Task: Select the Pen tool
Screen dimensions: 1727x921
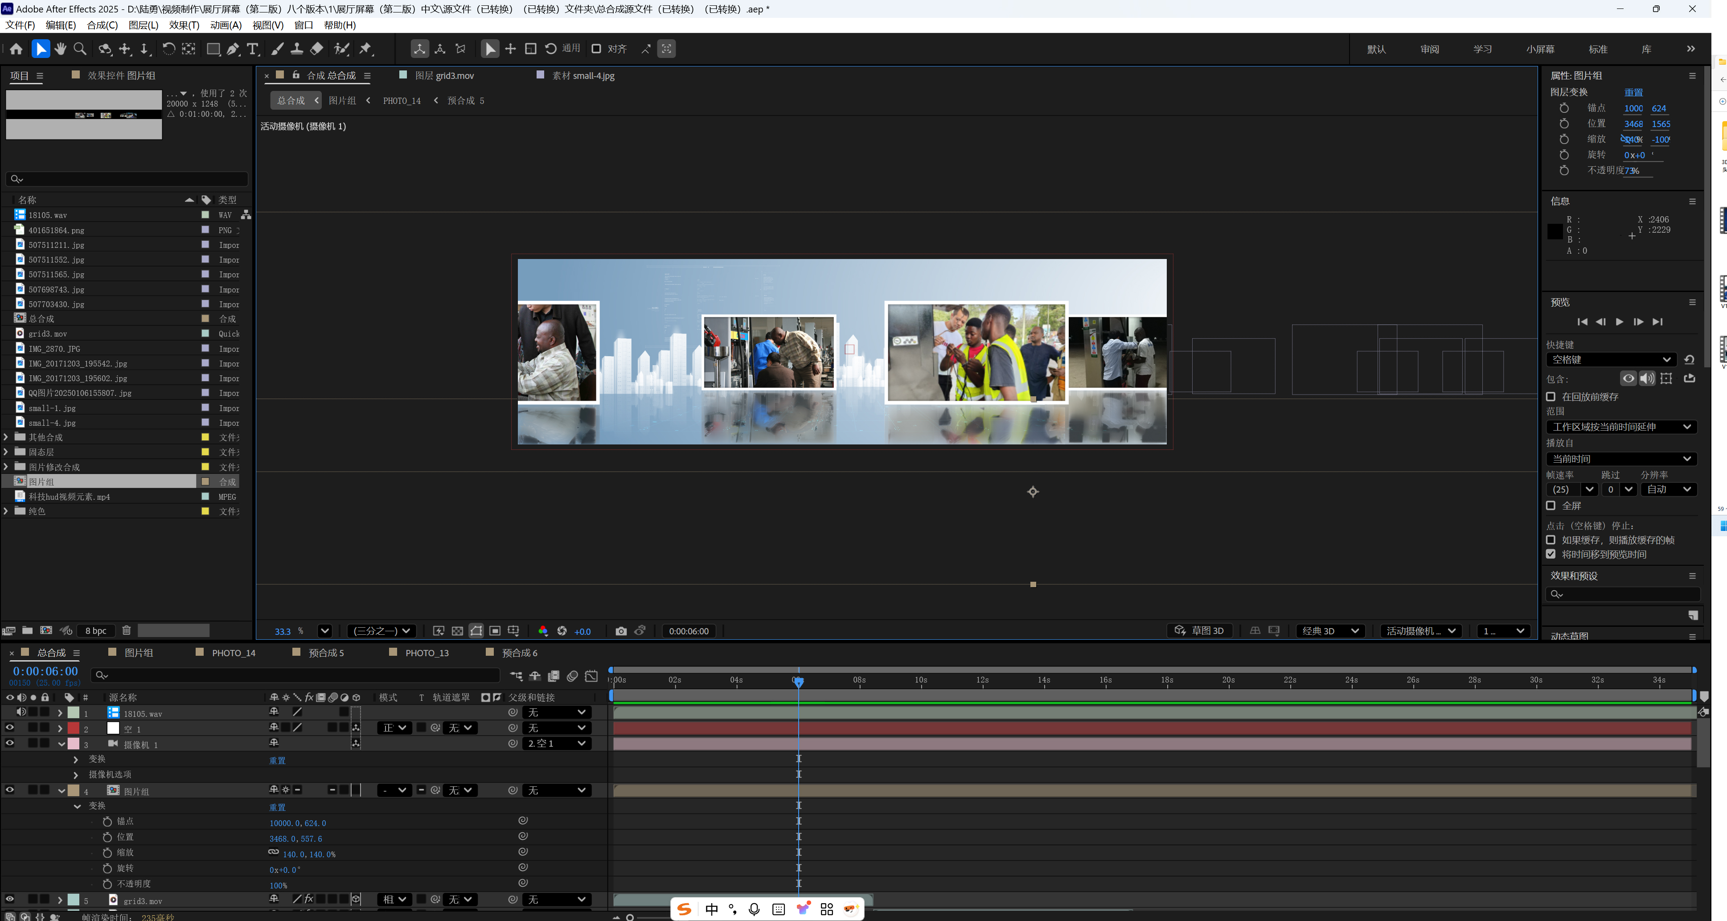Action: (x=233, y=49)
